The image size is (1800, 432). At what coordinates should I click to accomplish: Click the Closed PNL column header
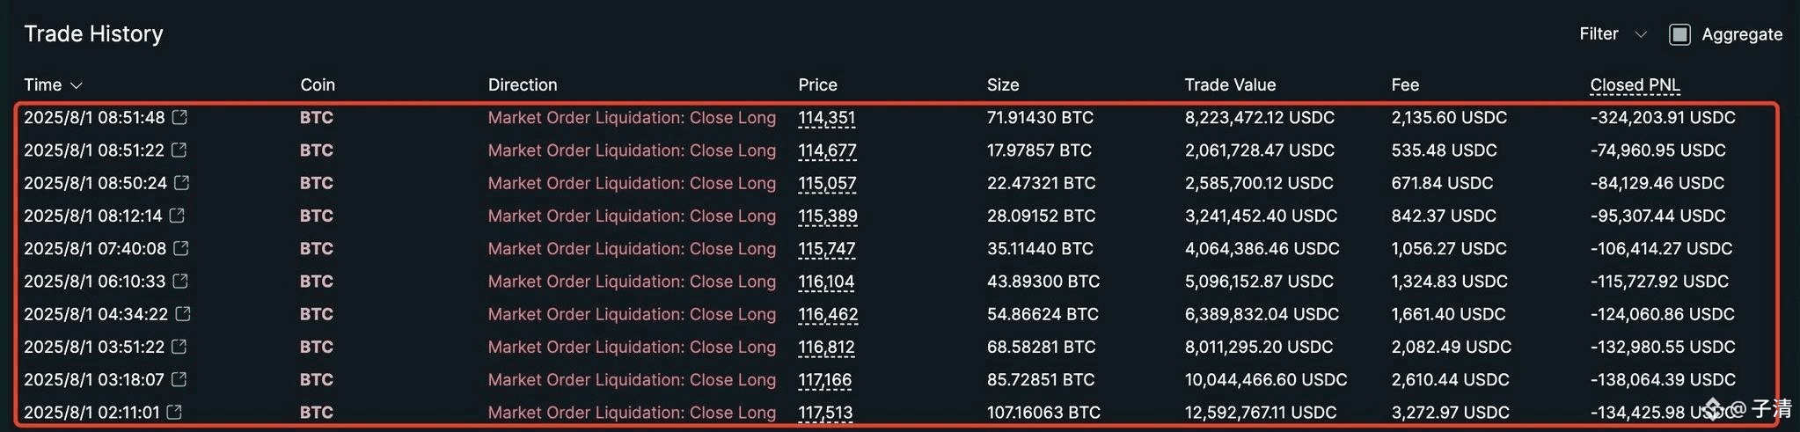click(x=1635, y=84)
